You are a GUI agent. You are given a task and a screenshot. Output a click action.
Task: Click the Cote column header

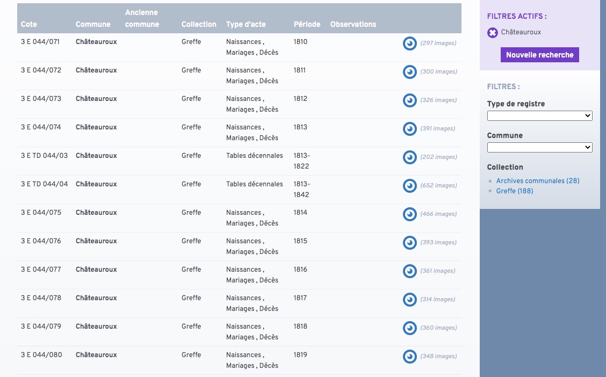point(29,24)
